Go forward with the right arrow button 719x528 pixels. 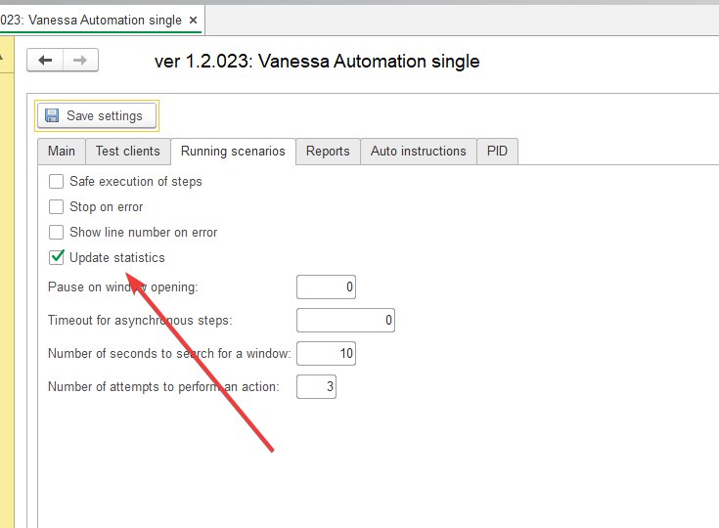(80, 60)
